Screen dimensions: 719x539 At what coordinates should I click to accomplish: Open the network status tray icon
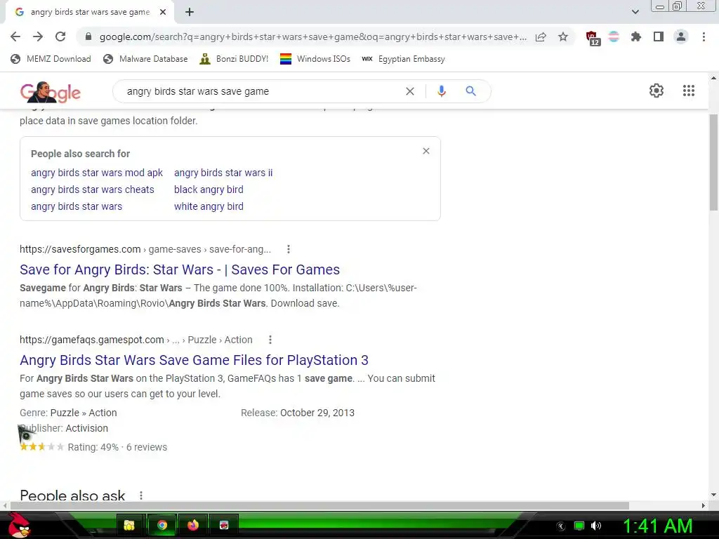[579, 526]
